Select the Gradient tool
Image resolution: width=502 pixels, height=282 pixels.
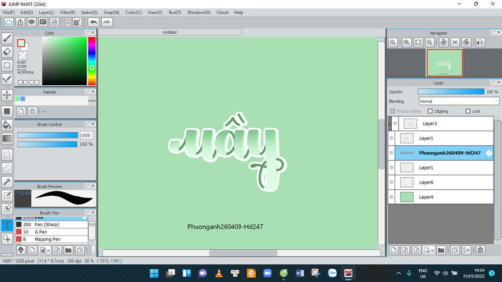tap(7, 139)
